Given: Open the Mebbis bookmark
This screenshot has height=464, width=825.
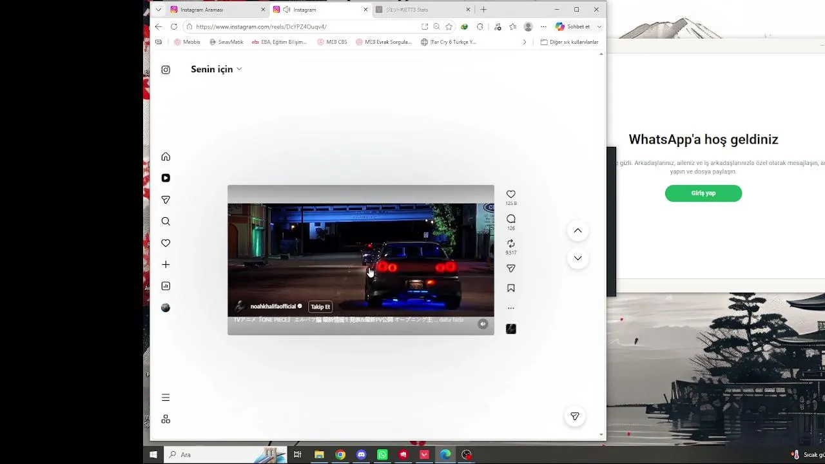Looking at the screenshot, I should (x=187, y=42).
